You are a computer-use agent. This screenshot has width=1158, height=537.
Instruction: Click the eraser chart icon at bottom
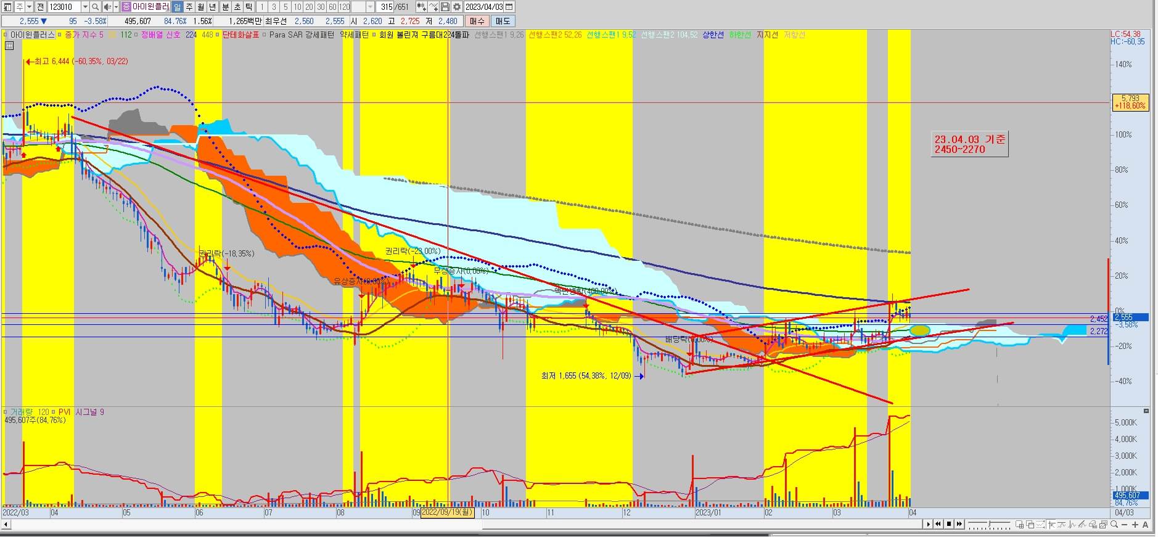[x=1093, y=525]
